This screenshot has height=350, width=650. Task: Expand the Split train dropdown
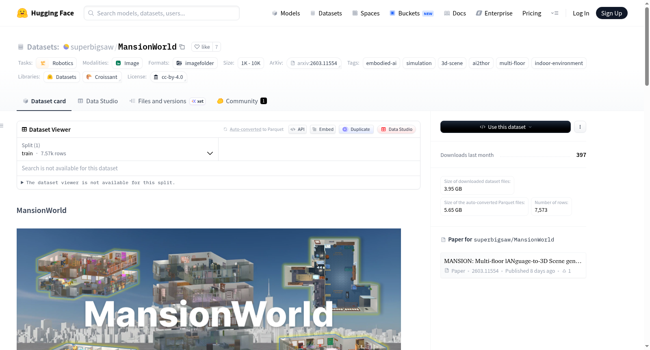(117, 149)
